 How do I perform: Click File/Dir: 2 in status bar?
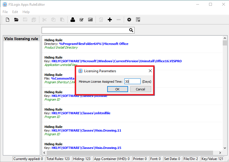(x=191, y=159)
